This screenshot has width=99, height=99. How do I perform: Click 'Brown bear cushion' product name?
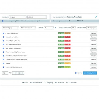[x=12, y=33]
